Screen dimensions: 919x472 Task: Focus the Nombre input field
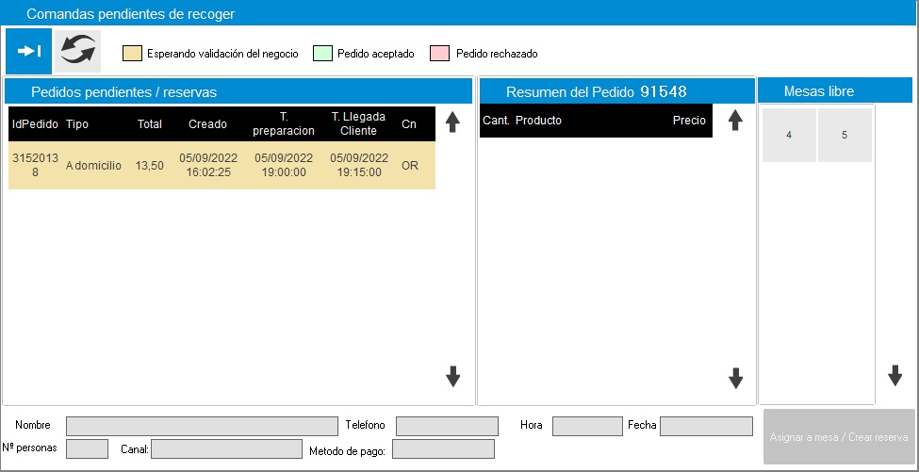click(x=202, y=426)
